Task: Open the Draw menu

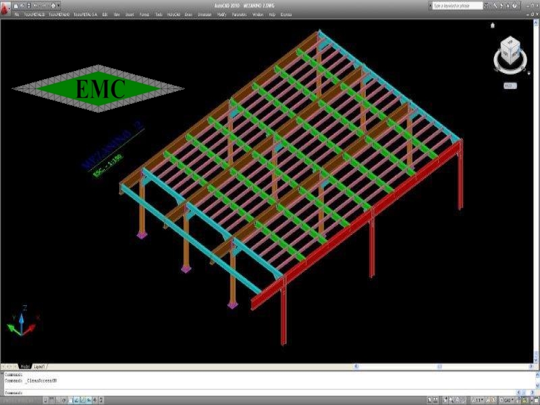Action: [x=188, y=13]
